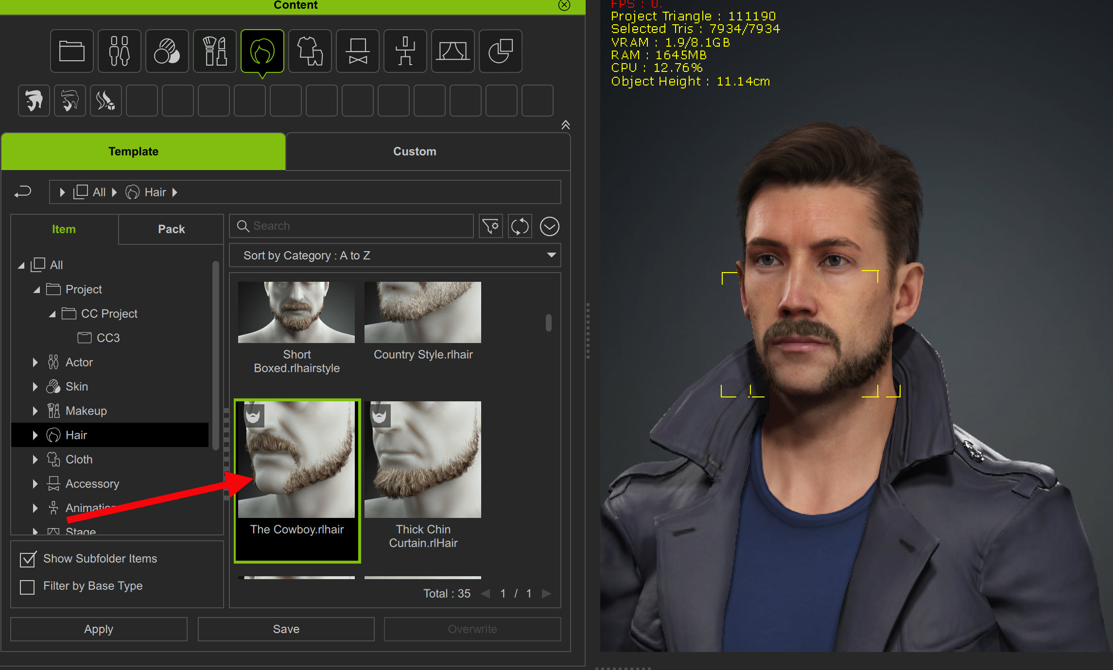Select the Cloth category icon
This screenshot has height=670, width=1113.
(310, 51)
